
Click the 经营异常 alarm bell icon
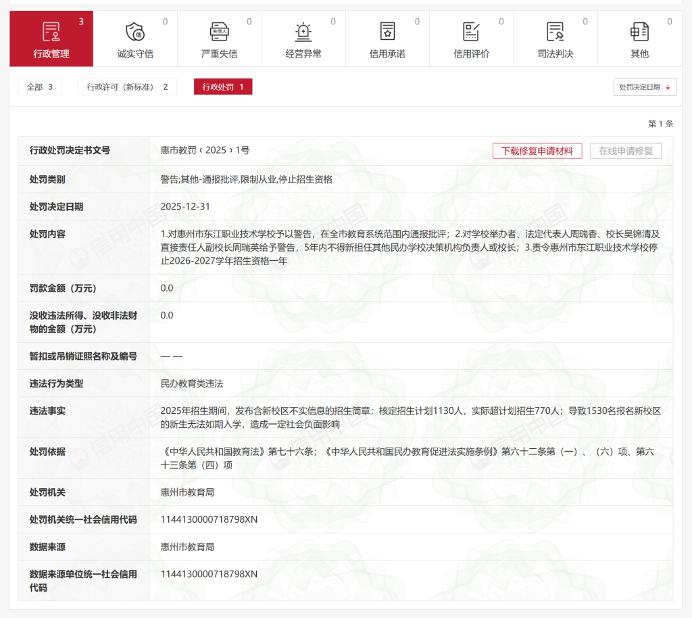303,31
